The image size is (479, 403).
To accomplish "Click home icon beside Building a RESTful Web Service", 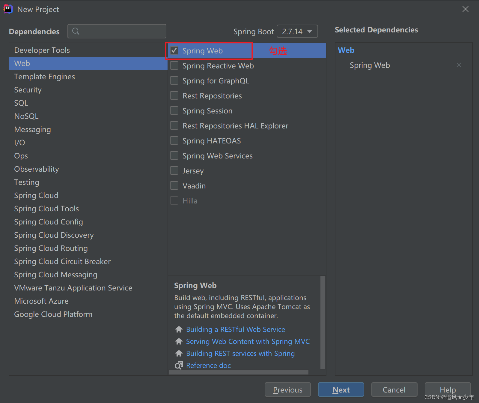I will (179, 329).
